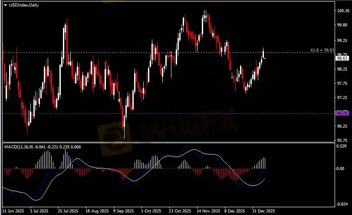
Task: Click the 99.80 price scale value
Action: coord(342,25)
